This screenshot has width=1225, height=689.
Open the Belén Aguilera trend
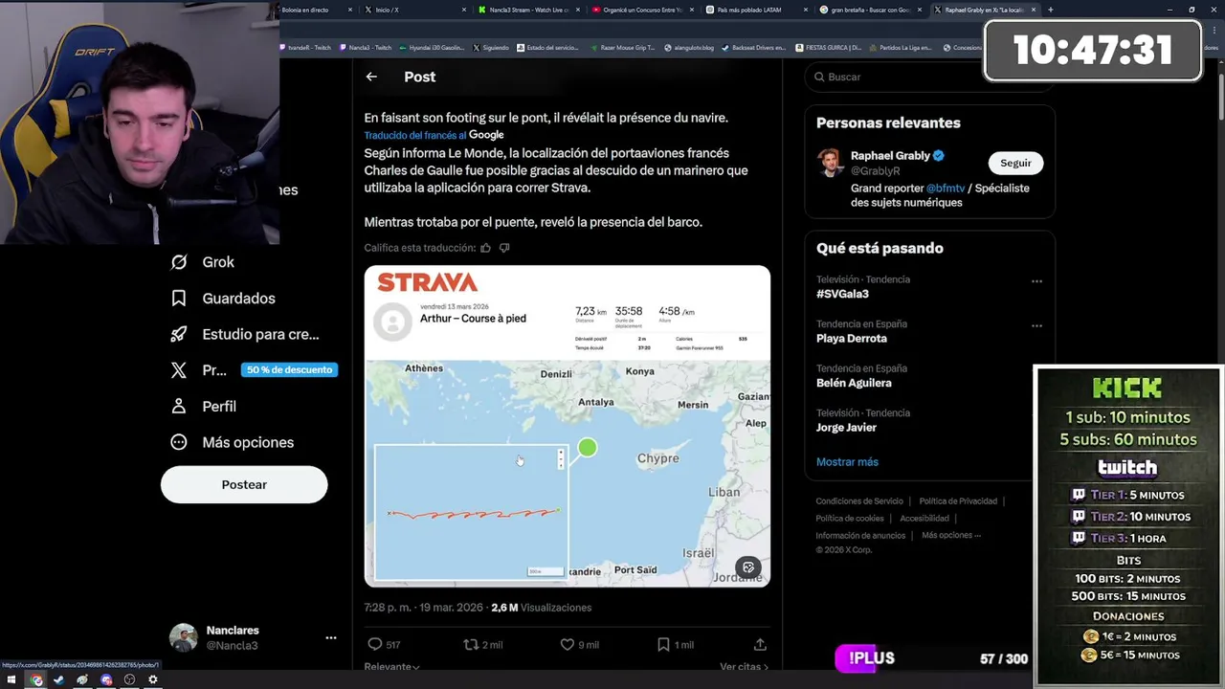854,383
